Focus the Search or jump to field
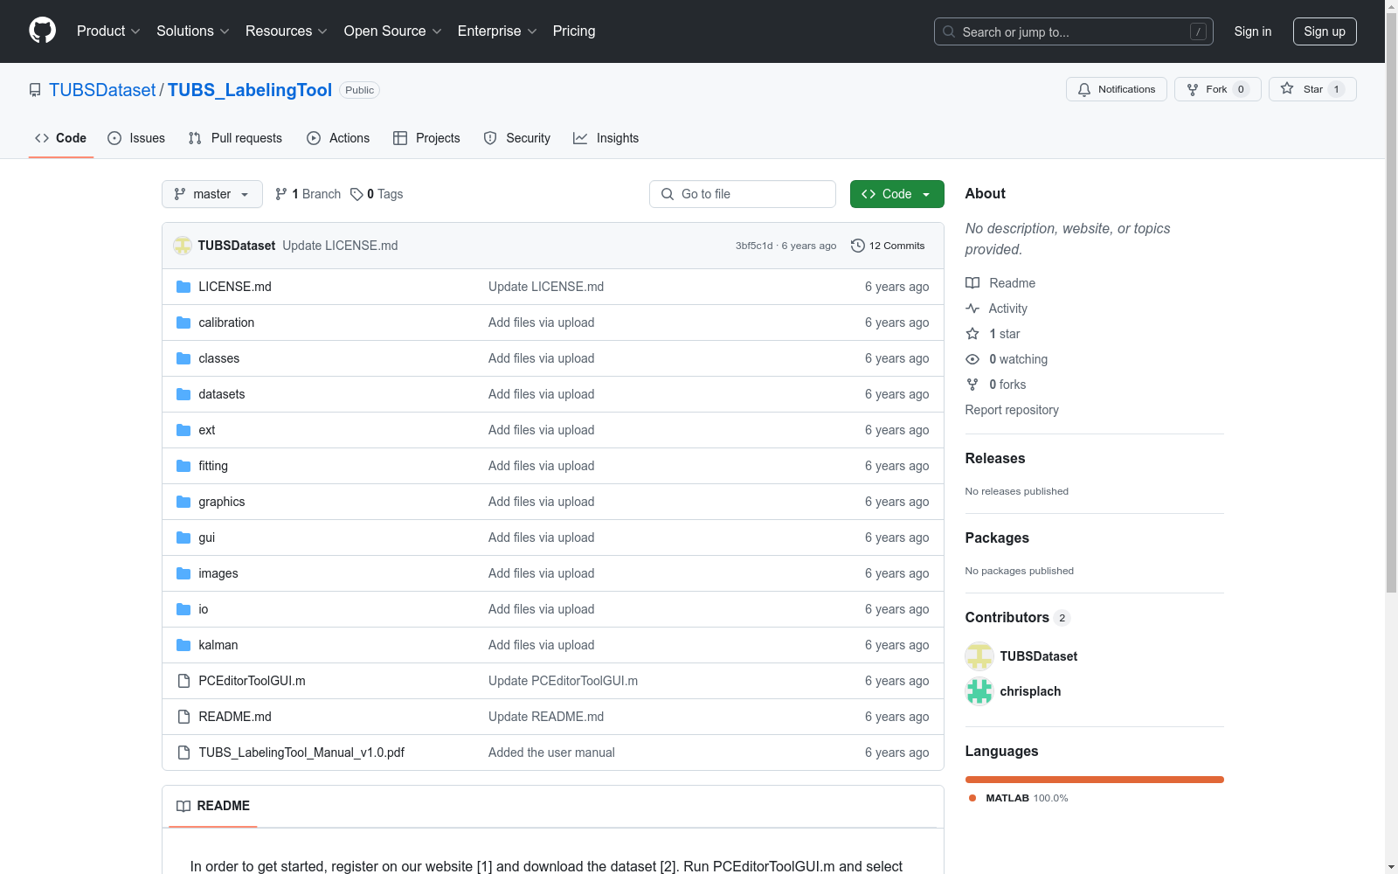The width and height of the screenshot is (1398, 874). coord(1073,31)
